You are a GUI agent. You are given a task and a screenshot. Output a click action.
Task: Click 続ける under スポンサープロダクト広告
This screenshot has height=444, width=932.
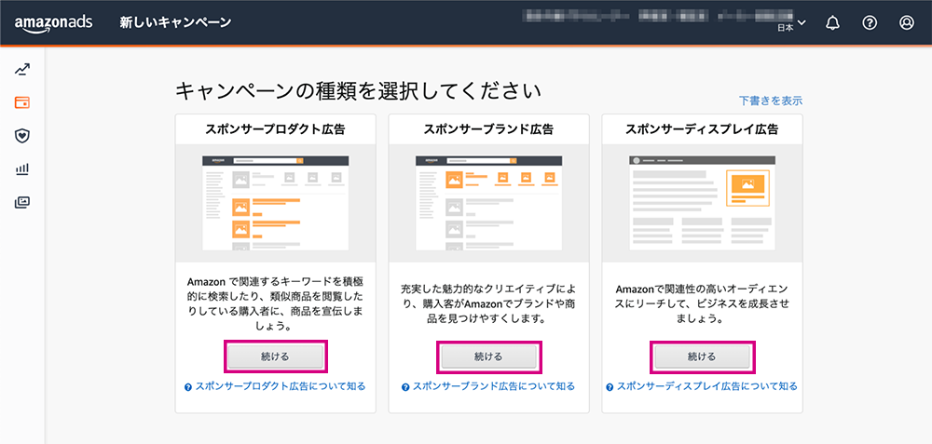click(x=276, y=357)
